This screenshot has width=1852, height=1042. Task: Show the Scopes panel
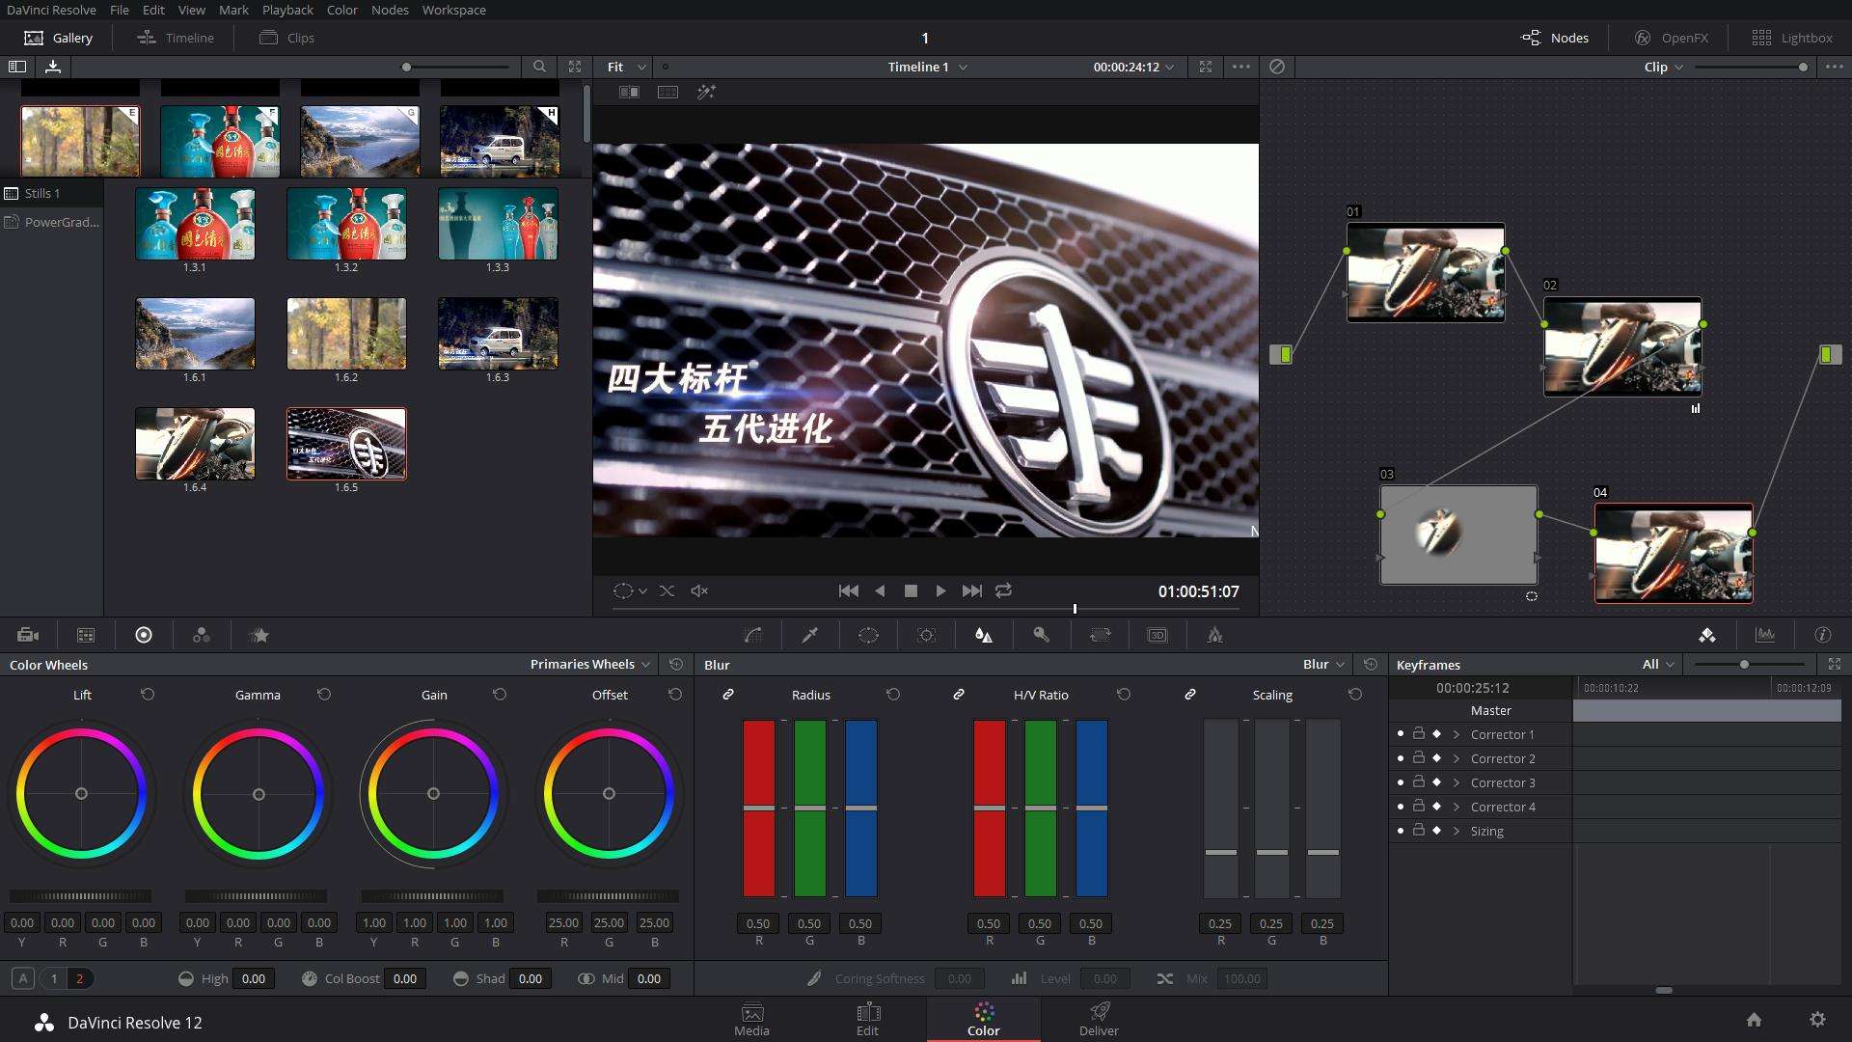(1765, 635)
